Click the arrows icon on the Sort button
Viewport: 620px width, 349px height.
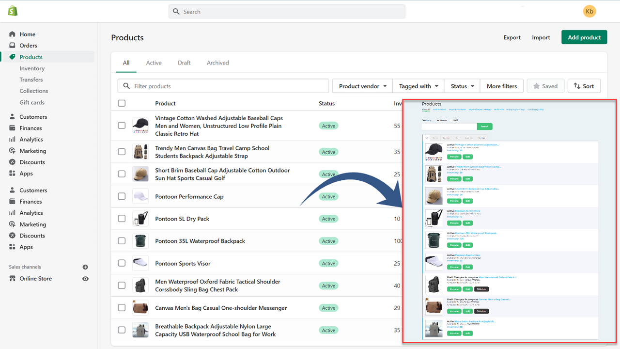tap(577, 86)
